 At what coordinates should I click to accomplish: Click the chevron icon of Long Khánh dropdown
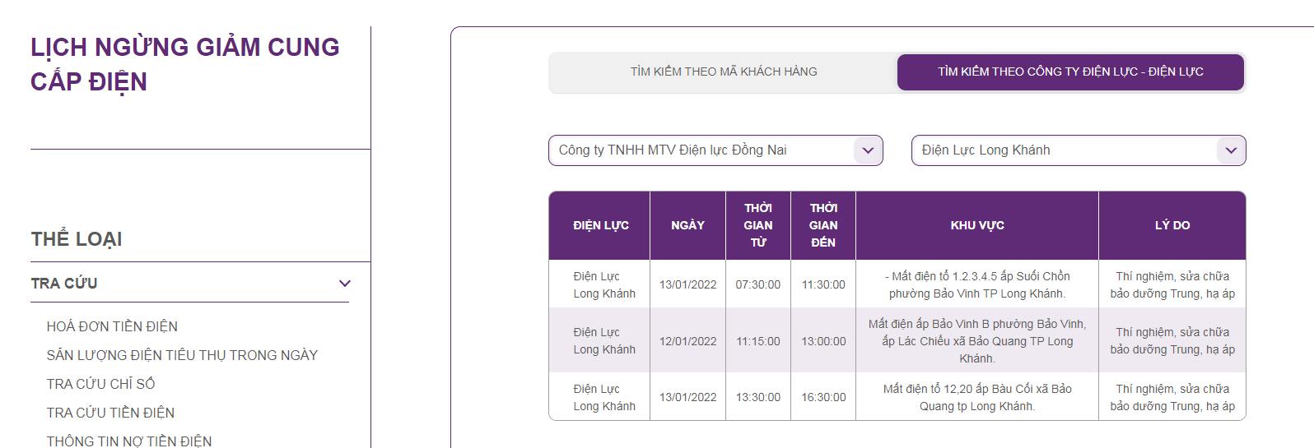[1231, 150]
